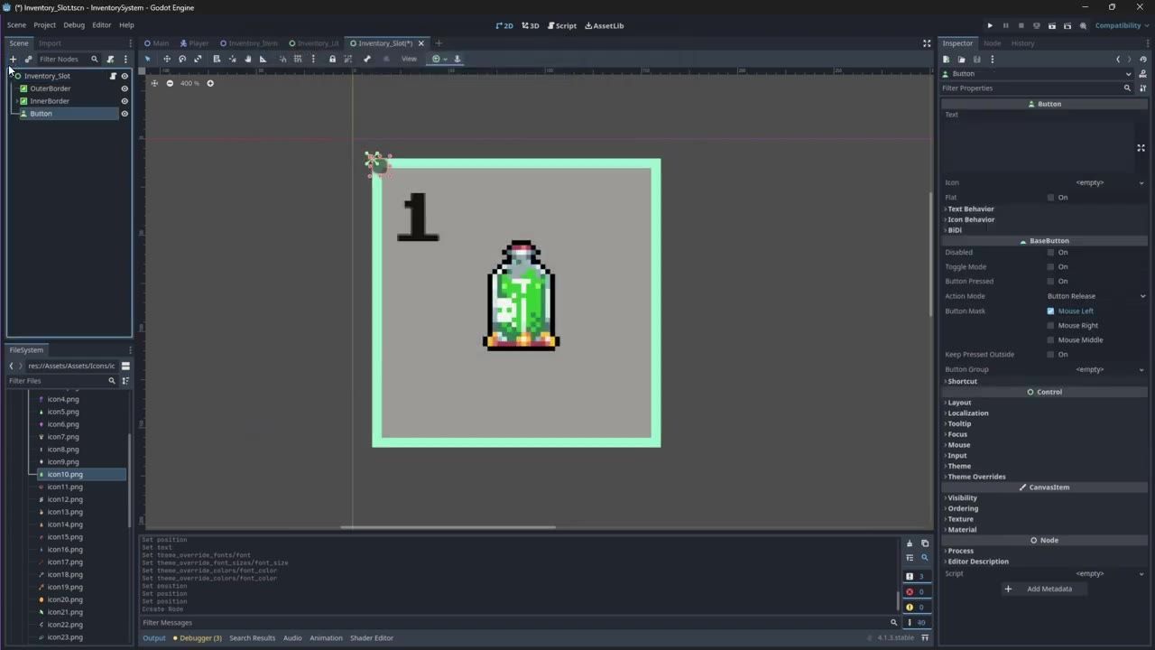Lock the selected node
The image size is (1155, 650).
tap(332, 59)
